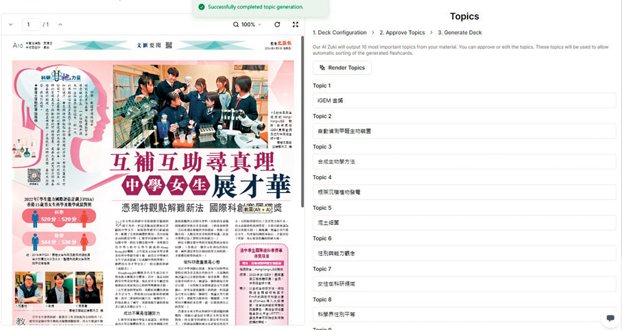Click the page number input box
The width and height of the screenshot is (622, 330).
coord(31,25)
